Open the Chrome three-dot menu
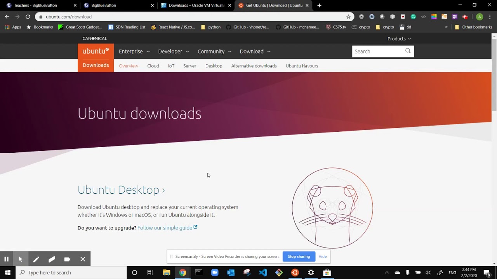This screenshot has height=279, width=497. (490, 17)
